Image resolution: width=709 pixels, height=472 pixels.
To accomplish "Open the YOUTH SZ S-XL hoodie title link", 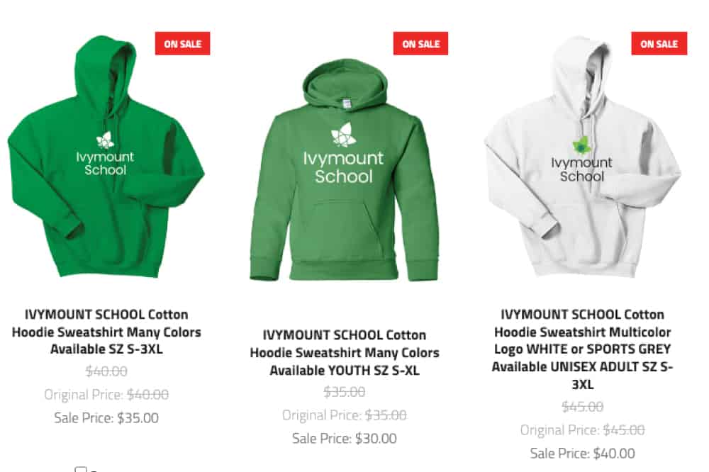I will (x=344, y=352).
